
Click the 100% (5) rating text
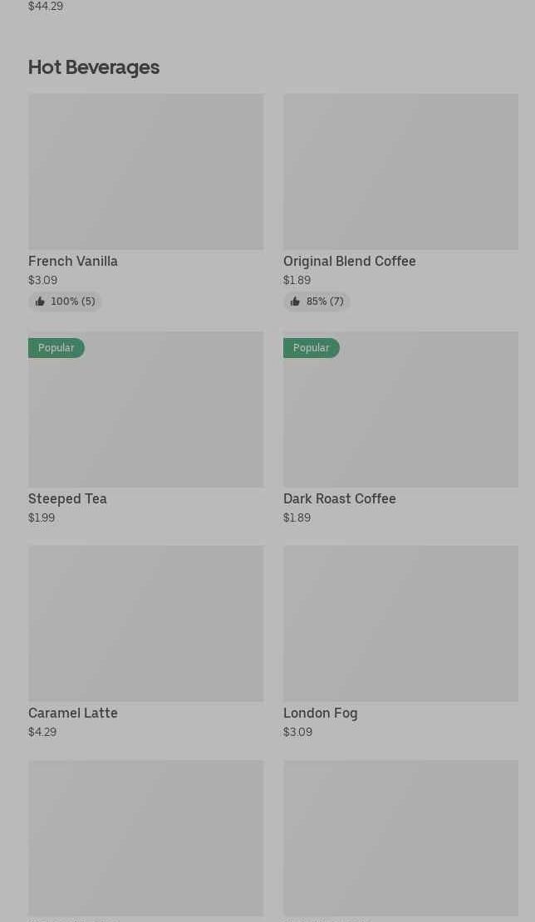(73, 302)
